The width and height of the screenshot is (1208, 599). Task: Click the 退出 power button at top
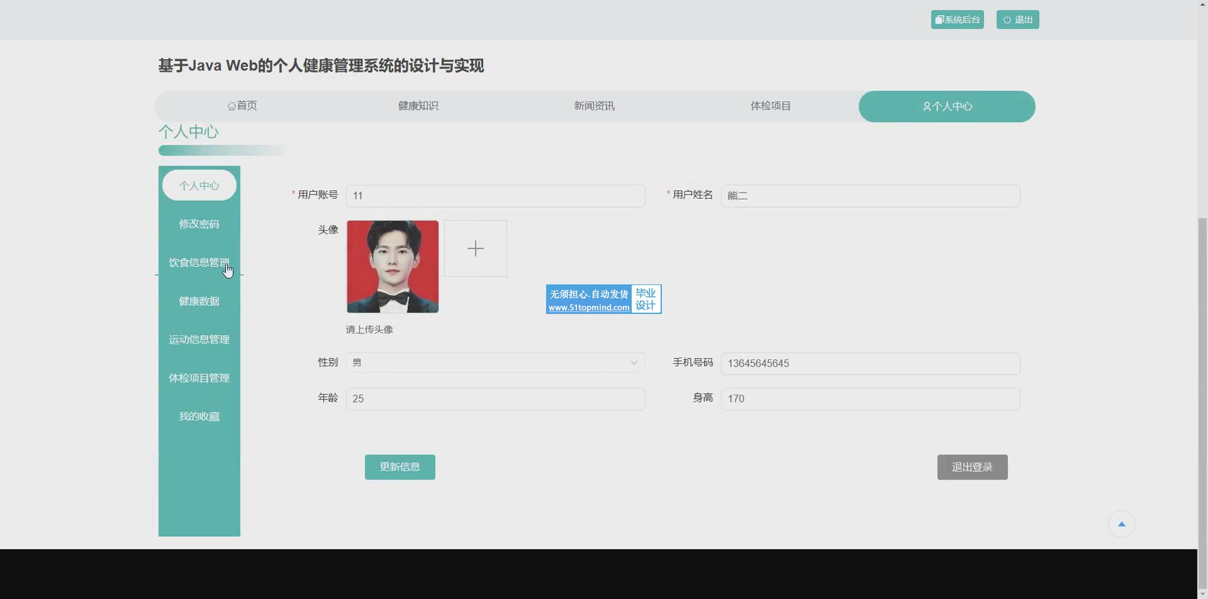pos(1017,20)
